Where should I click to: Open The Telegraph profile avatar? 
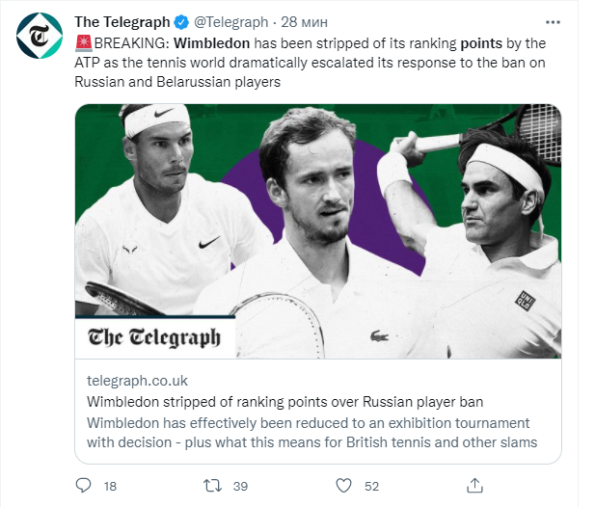pos(41,37)
